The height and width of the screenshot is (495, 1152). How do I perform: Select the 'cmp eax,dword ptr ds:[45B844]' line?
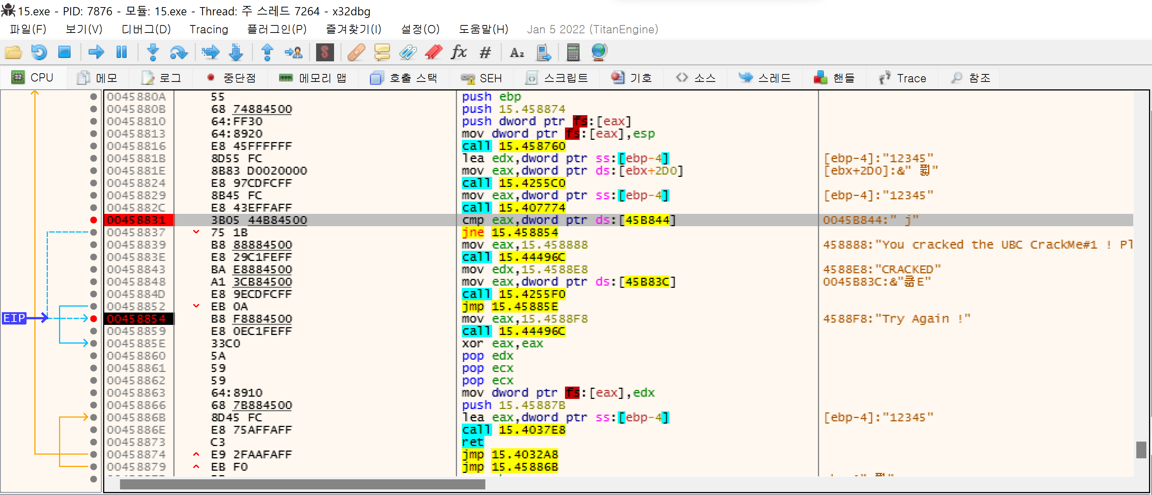[568, 220]
